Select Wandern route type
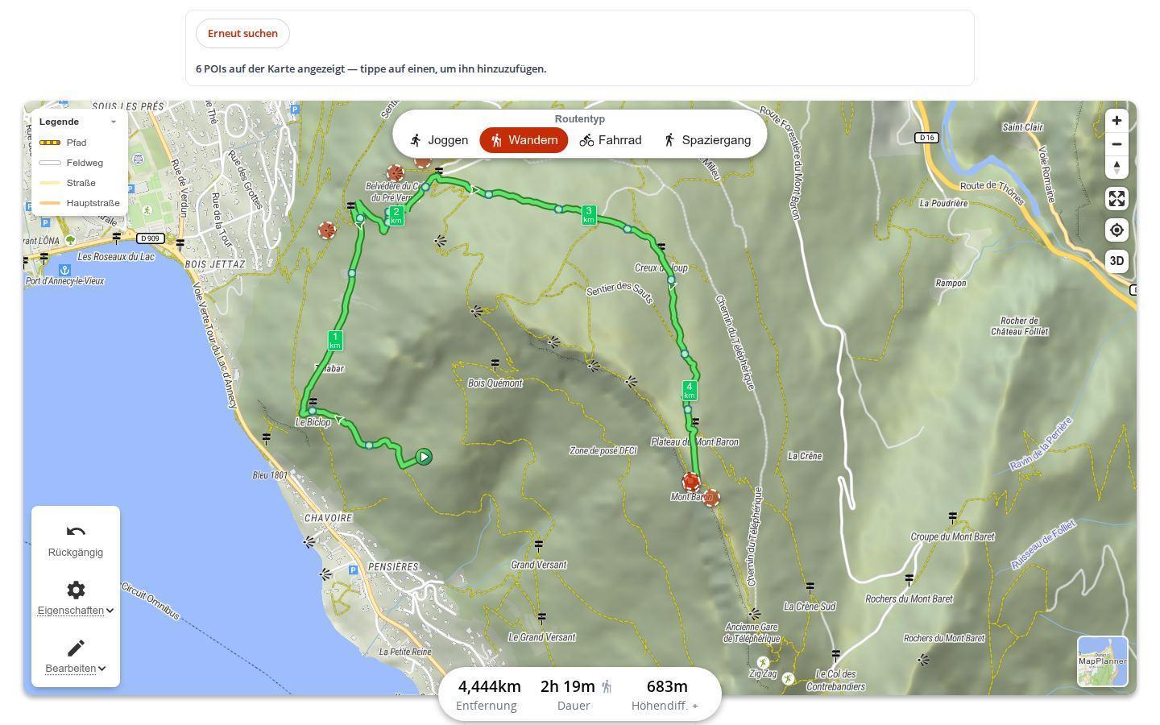Screen dimensions: 1160x725 pyautogui.click(x=524, y=140)
